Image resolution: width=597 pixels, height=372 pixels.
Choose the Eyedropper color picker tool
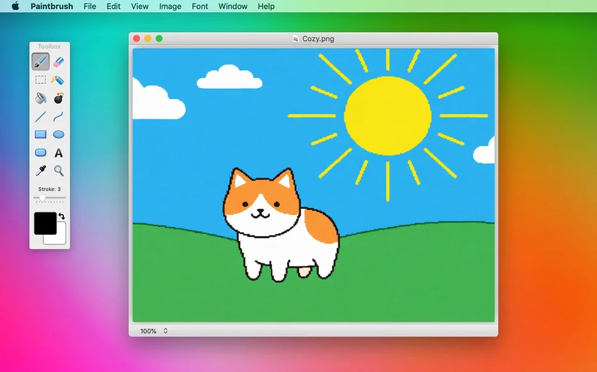point(41,170)
